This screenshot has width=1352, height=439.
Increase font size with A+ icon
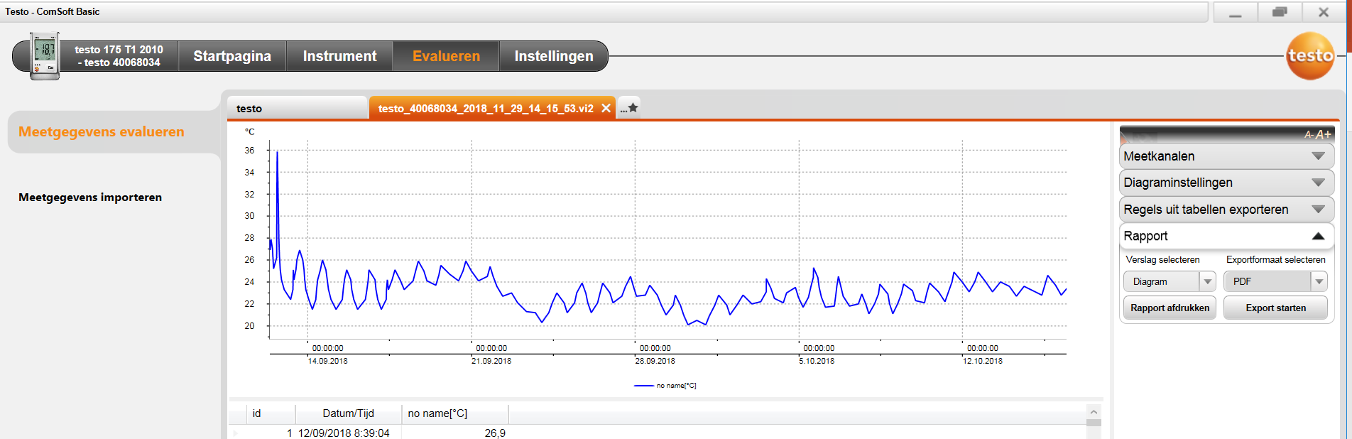pyautogui.click(x=1323, y=134)
